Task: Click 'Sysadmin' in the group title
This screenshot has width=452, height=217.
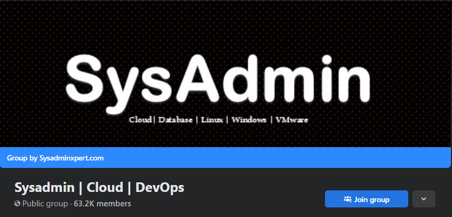Action: (x=45, y=188)
